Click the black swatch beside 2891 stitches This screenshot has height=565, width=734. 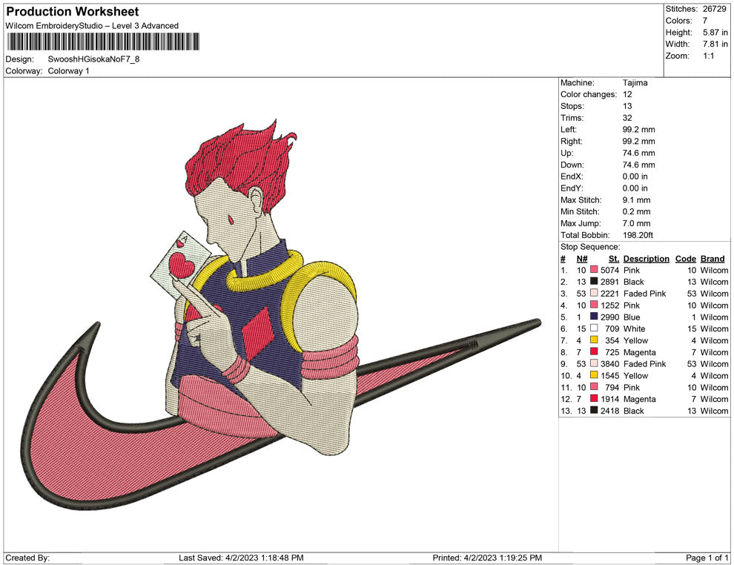click(x=594, y=281)
